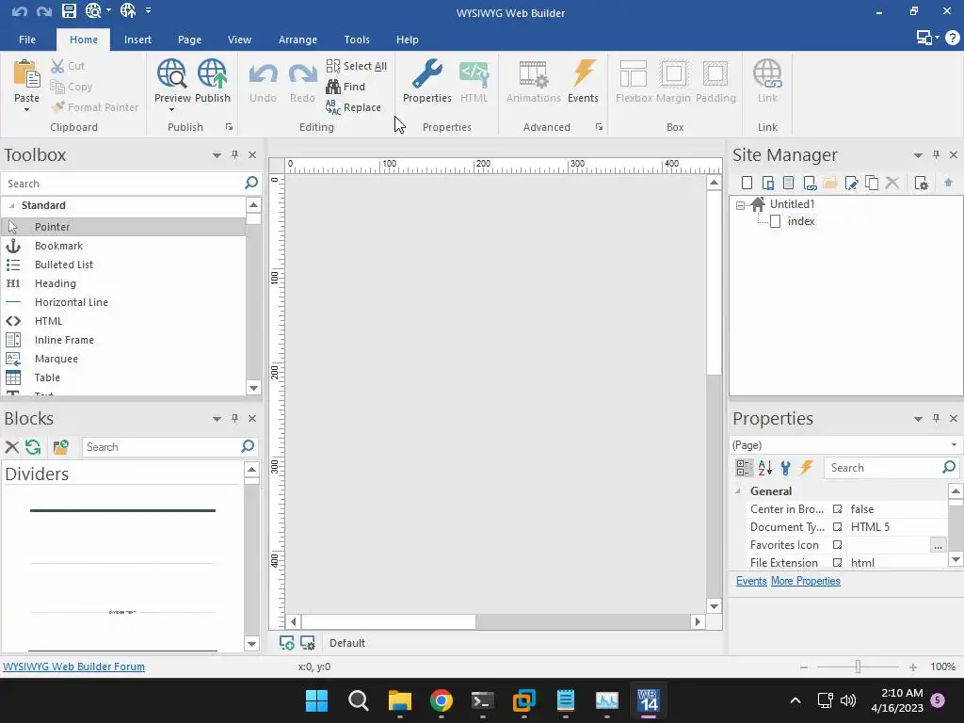Click the add folder icon in Blocks panel
The height and width of the screenshot is (723, 964).
61,447
